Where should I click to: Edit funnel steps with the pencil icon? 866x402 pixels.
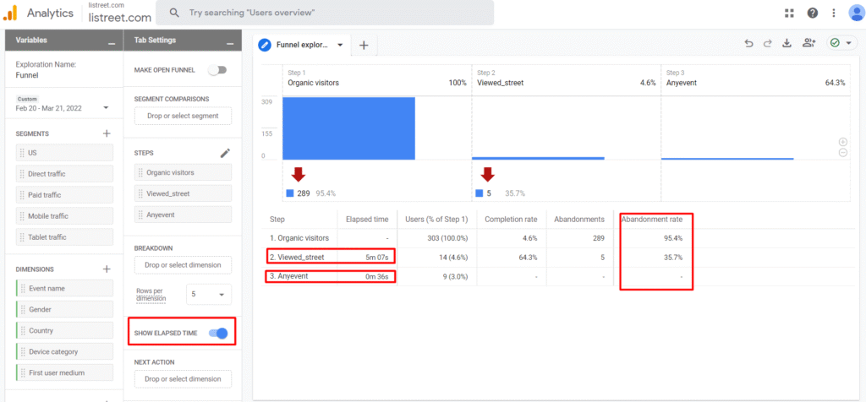[x=225, y=153]
